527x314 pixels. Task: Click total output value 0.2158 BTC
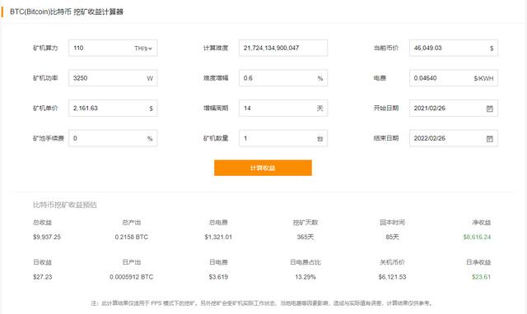132,238
